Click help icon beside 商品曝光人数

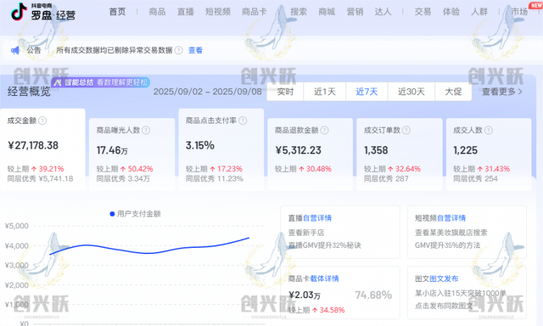click(146, 130)
